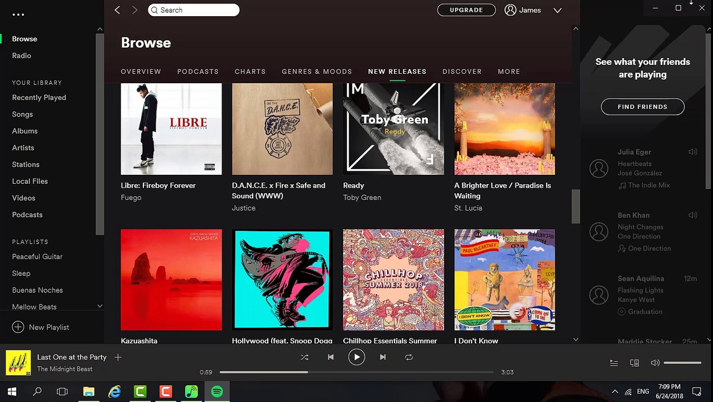Go forward with the right arrow

click(134, 10)
